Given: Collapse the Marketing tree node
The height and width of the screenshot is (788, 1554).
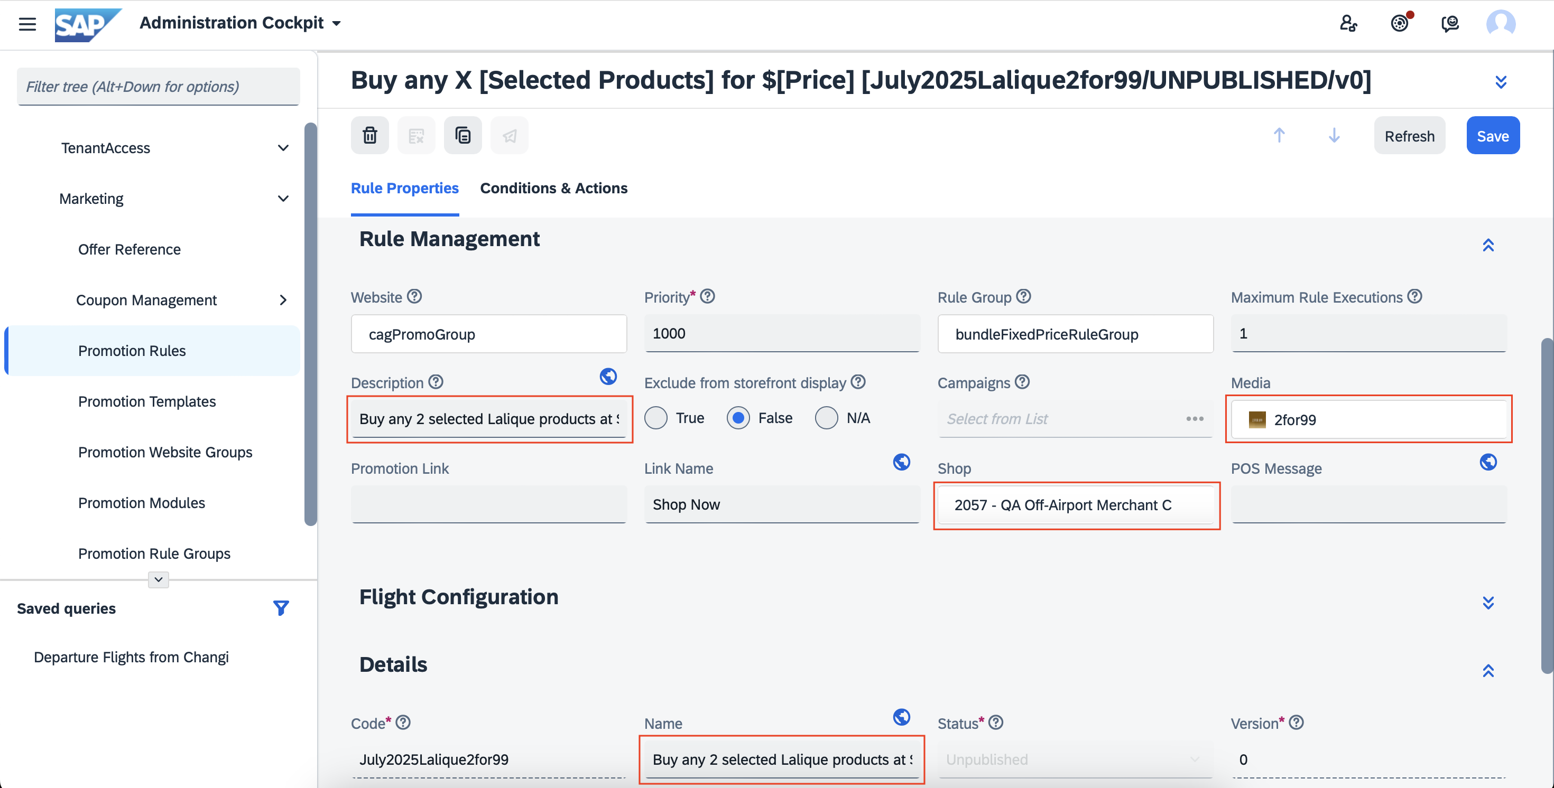Looking at the screenshot, I should (x=283, y=199).
